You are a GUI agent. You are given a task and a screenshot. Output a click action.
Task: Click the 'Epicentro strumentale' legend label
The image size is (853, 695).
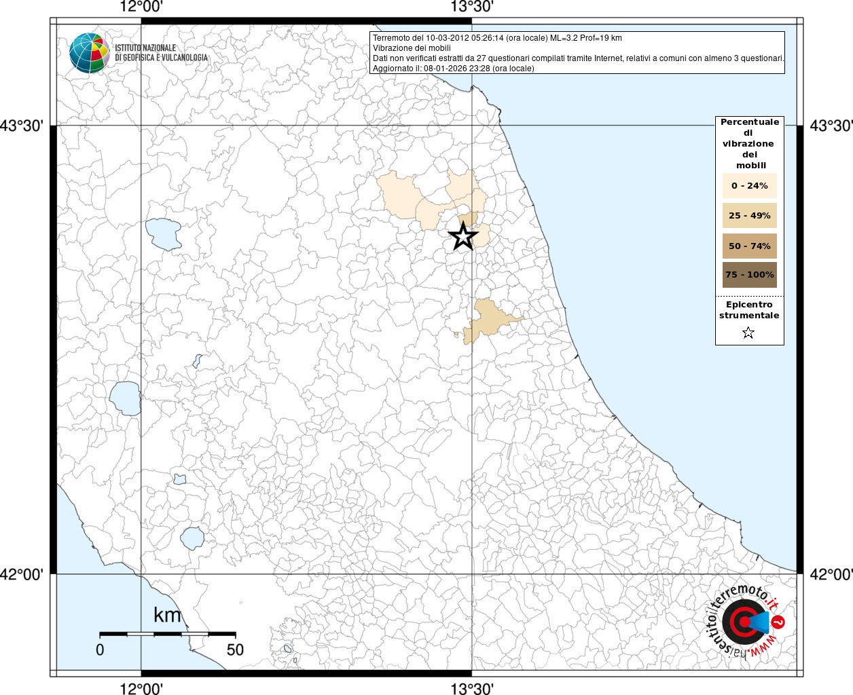(x=749, y=310)
